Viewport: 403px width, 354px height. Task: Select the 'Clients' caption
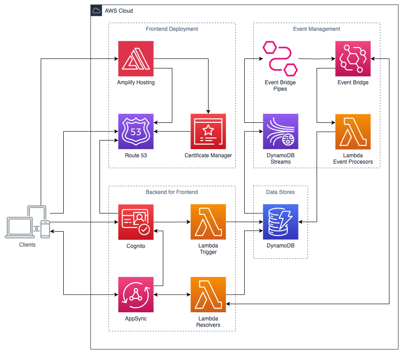27,244
